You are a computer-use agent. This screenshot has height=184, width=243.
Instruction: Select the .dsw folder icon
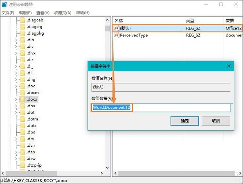pyautogui.click(x=22, y=159)
